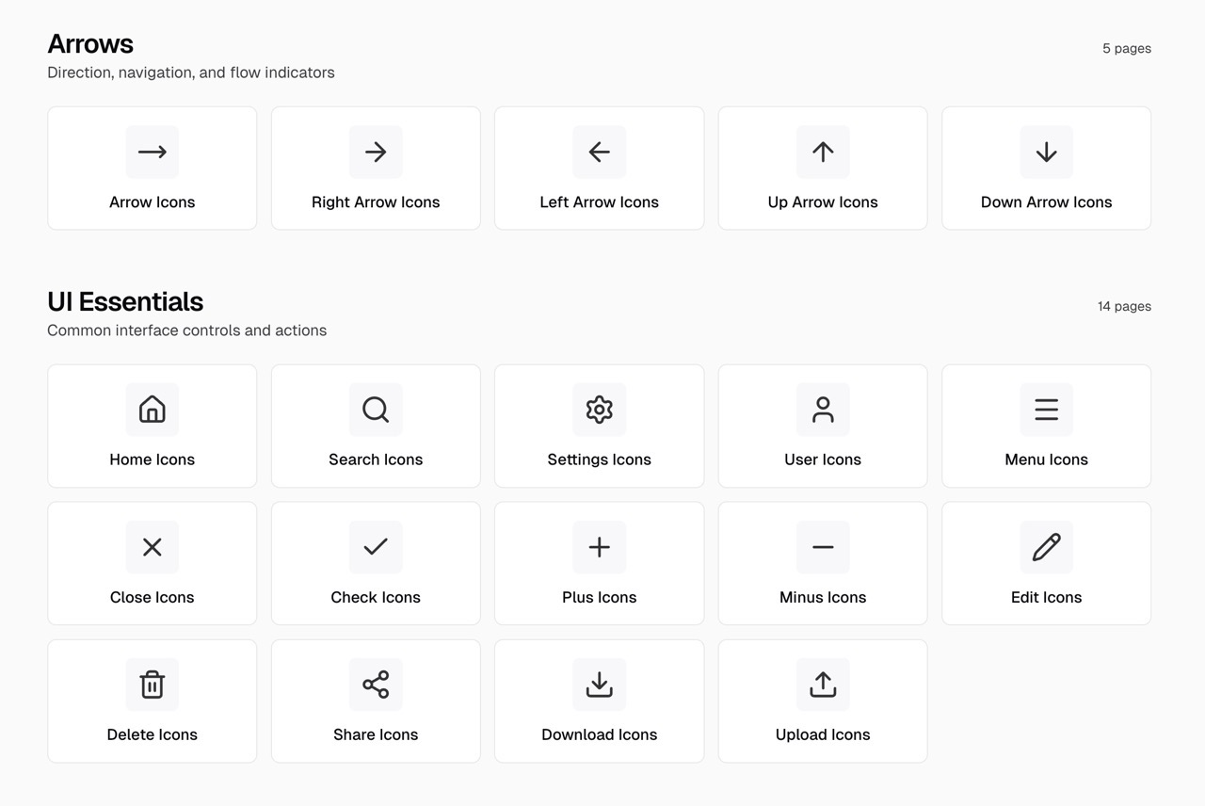Open the Arrow Icons page link
The height and width of the screenshot is (806, 1205).
click(x=152, y=202)
